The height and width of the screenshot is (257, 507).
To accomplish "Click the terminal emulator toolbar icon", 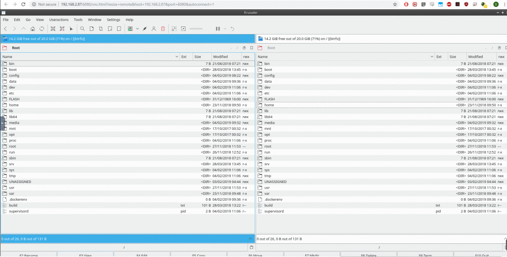I will [x=130, y=29].
